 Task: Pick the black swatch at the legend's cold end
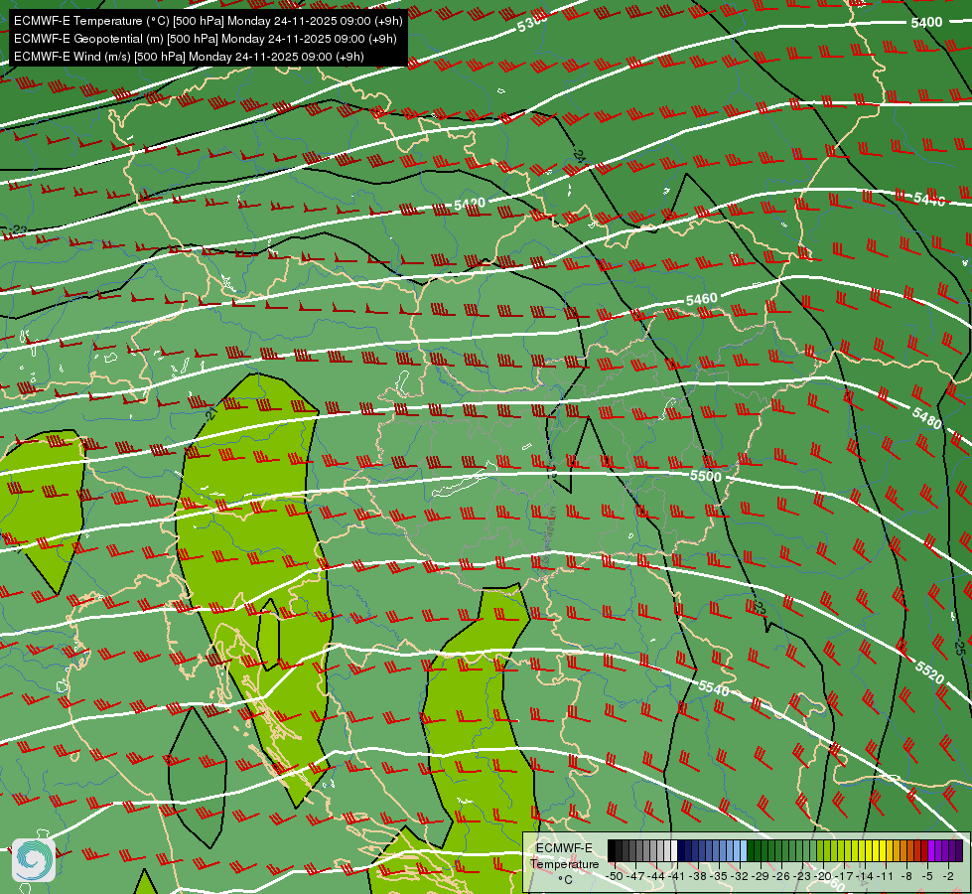tap(612, 850)
